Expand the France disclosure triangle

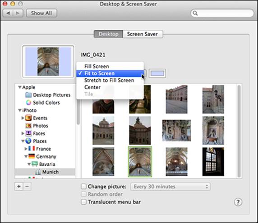pyautogui.click(x=26, y=149)
